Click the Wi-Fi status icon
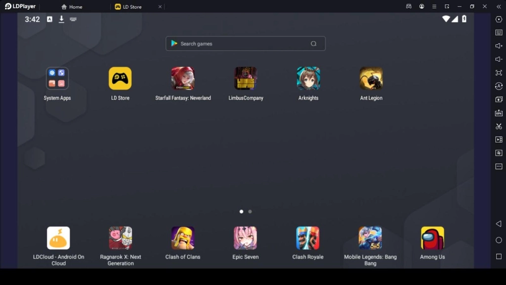Viewport: 506px width, 285px height. click(x=446, y=19)
